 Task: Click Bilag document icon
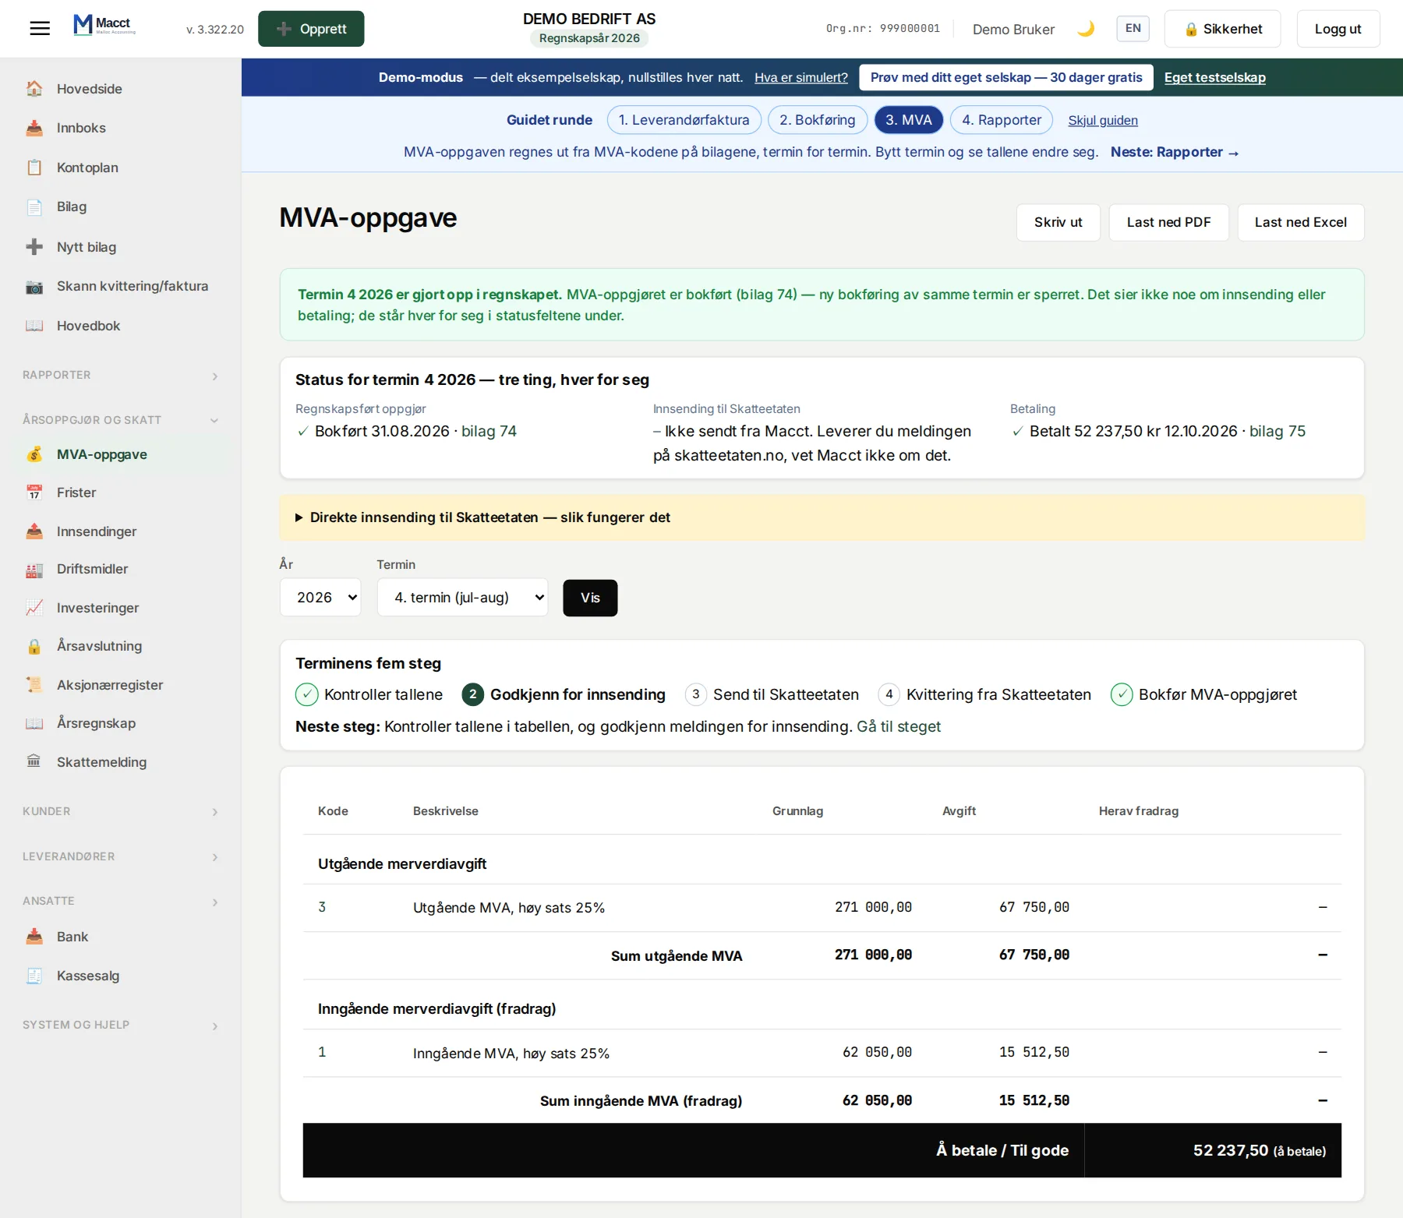34,207
